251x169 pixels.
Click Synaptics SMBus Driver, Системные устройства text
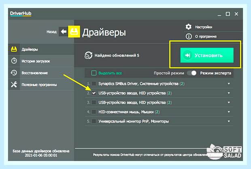click(x=138, y=84)
